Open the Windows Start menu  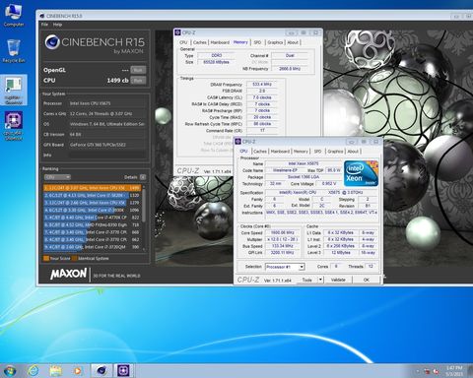point(9,371)
